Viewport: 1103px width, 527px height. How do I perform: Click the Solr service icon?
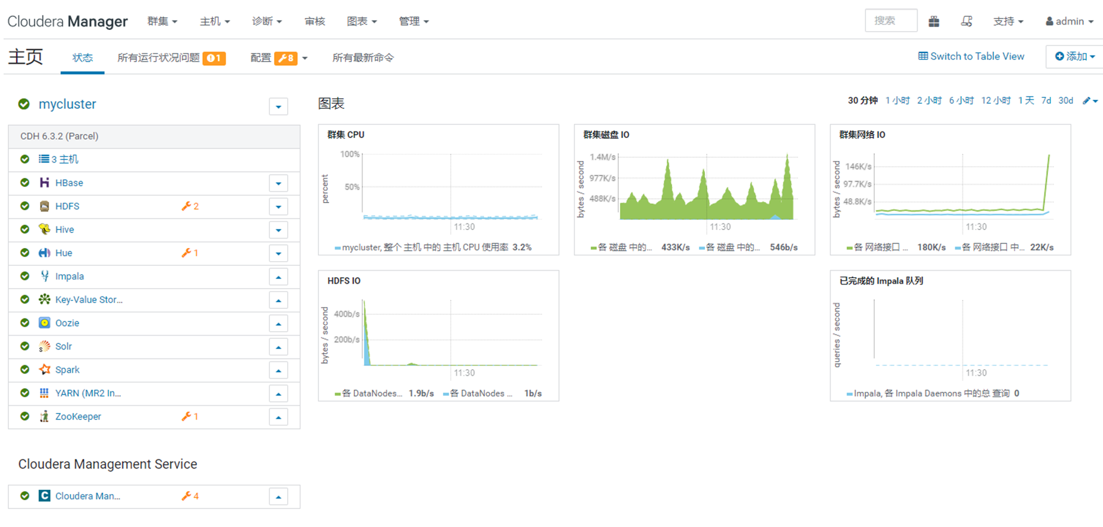(44, 347)
